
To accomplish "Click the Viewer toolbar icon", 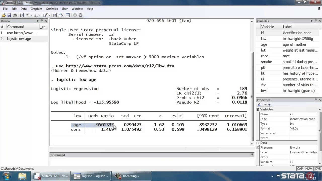I will (27, 15).
